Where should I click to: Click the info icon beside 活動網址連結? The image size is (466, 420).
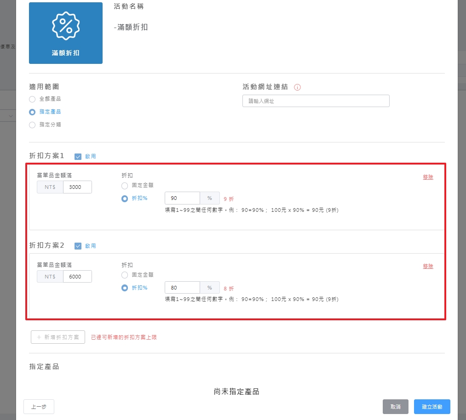(297, 87)
